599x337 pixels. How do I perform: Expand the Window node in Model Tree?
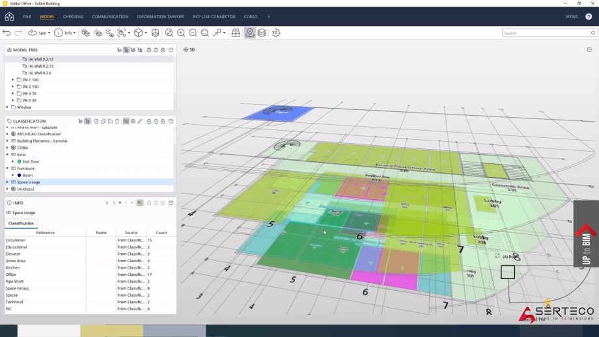point(7,107)
